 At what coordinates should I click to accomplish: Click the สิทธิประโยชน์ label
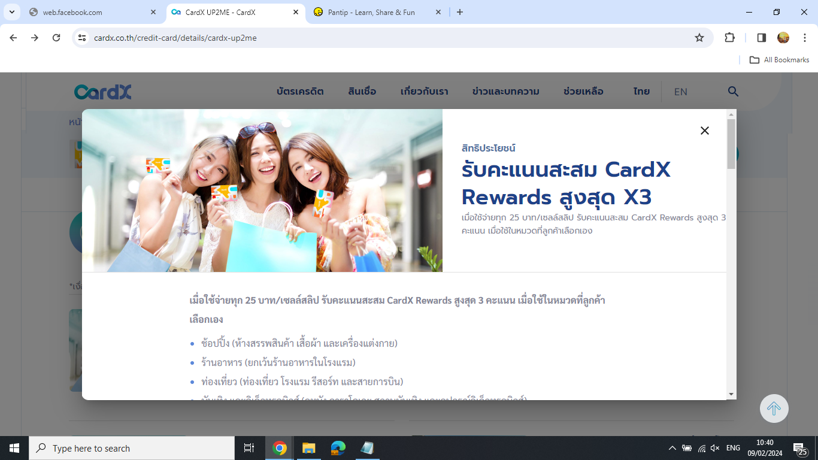(x=489, y=148)
